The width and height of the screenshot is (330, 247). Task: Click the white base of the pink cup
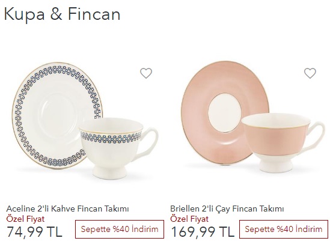pyautogui.click(x=276, y=165)
